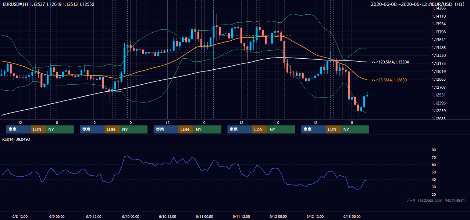Click price axis value 1.14266
Image resolution: width=470 pixels, height=220 pixels.
pos(439,8)
